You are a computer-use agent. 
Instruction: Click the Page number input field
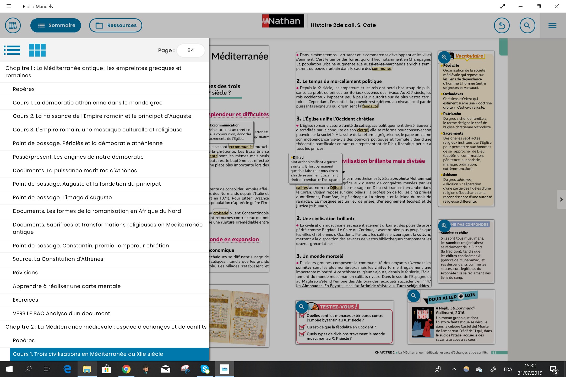[x=191, y=50]
